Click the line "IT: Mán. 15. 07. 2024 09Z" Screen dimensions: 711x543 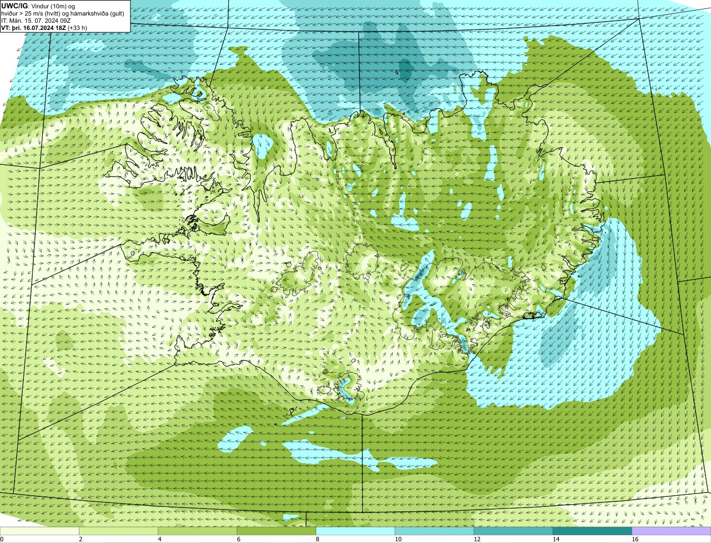tap(36, 20)
